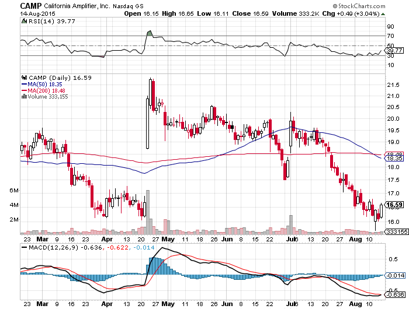Click the StockCharts.com copyright label
The image size is (409, 309).
(359, 6)
